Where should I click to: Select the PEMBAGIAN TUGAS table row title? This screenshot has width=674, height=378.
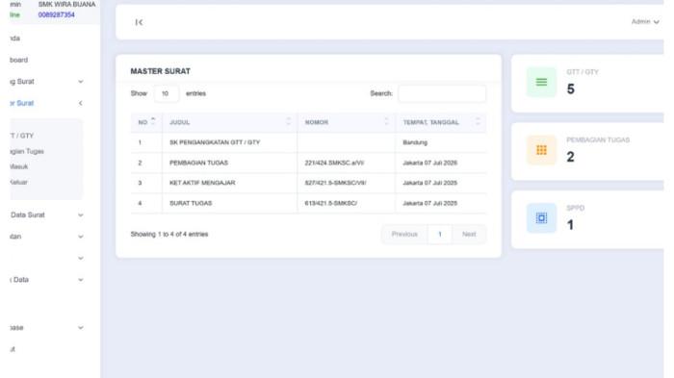[198, 163]
